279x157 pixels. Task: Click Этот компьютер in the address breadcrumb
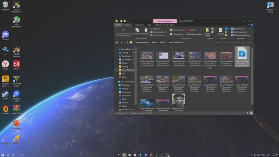[x=142, y=43]
